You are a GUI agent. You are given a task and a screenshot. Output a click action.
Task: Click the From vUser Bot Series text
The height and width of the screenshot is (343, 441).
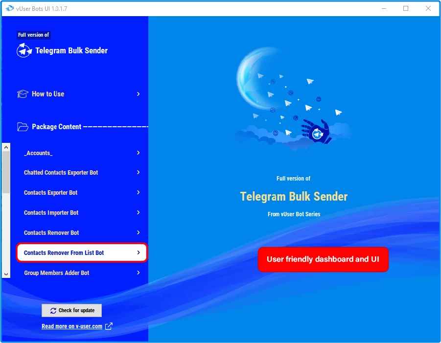294,214
